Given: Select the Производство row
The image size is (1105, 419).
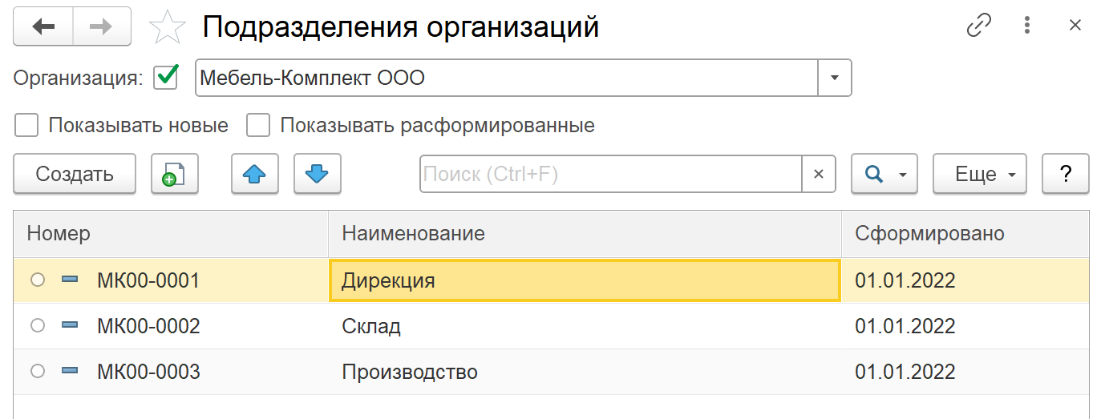Looking at the screenshot, I should (x=409, y=373).
